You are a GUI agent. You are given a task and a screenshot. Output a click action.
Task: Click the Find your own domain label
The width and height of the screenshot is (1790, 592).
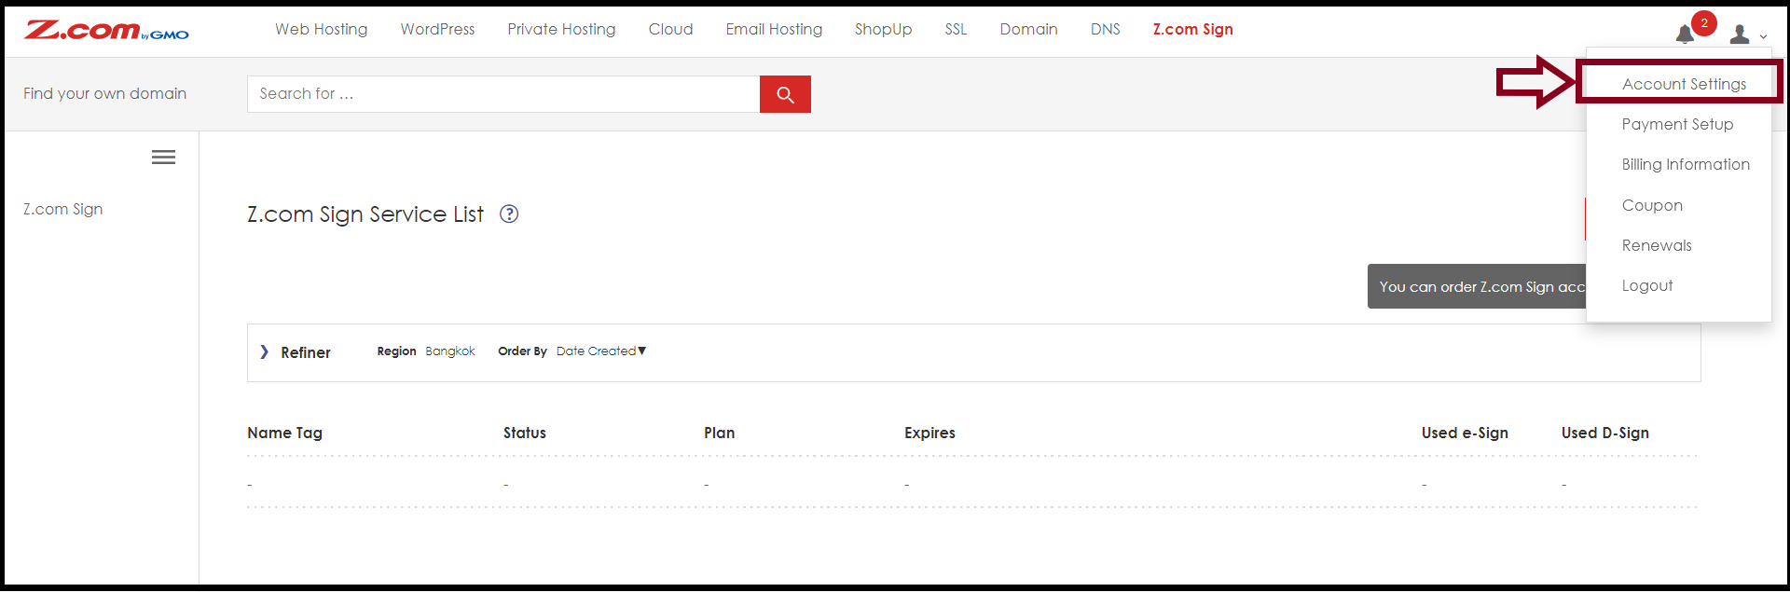coord(105,93)
